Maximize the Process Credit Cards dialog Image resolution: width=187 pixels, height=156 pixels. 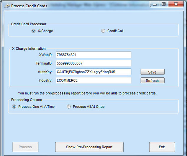[x=163, y=4]
